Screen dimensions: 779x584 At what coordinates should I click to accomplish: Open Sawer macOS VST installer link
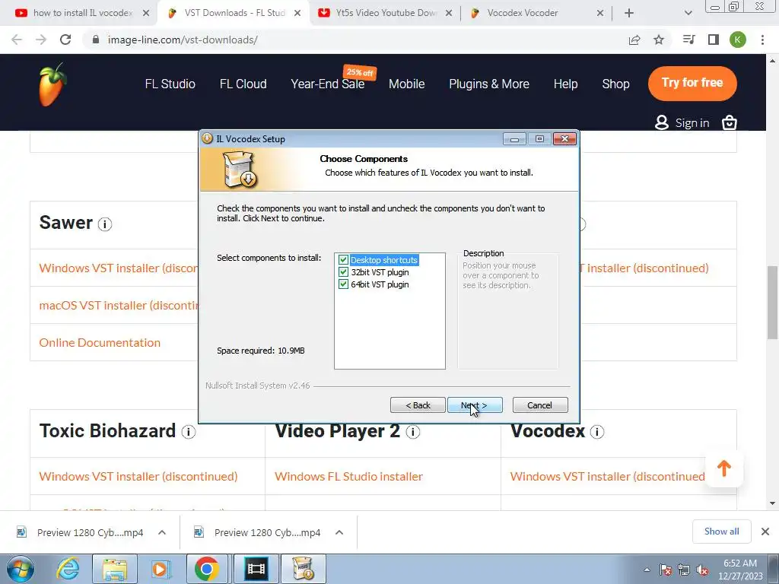(x=119, y=306)
